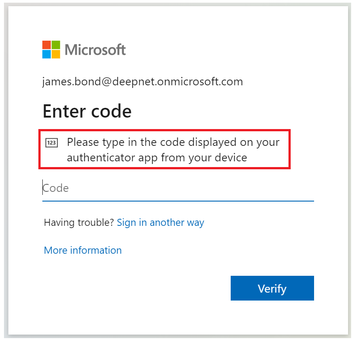Click the Code placeholder text

[x=56, y=188]
